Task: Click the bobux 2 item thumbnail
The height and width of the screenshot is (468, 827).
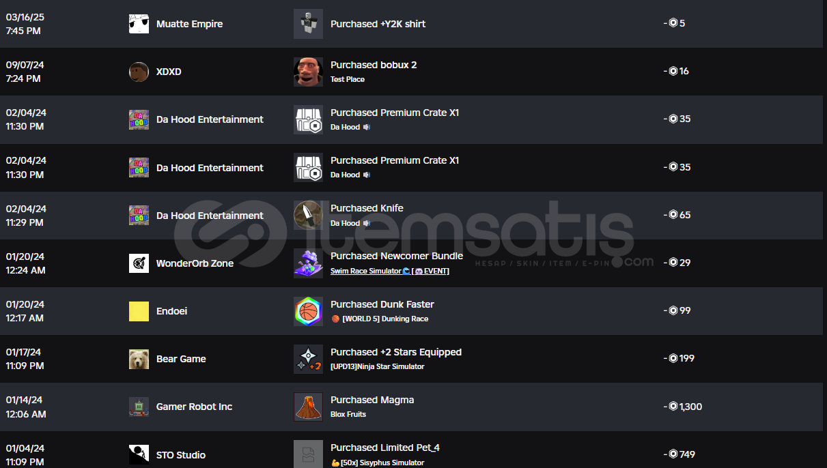Action: pos(308,72)
